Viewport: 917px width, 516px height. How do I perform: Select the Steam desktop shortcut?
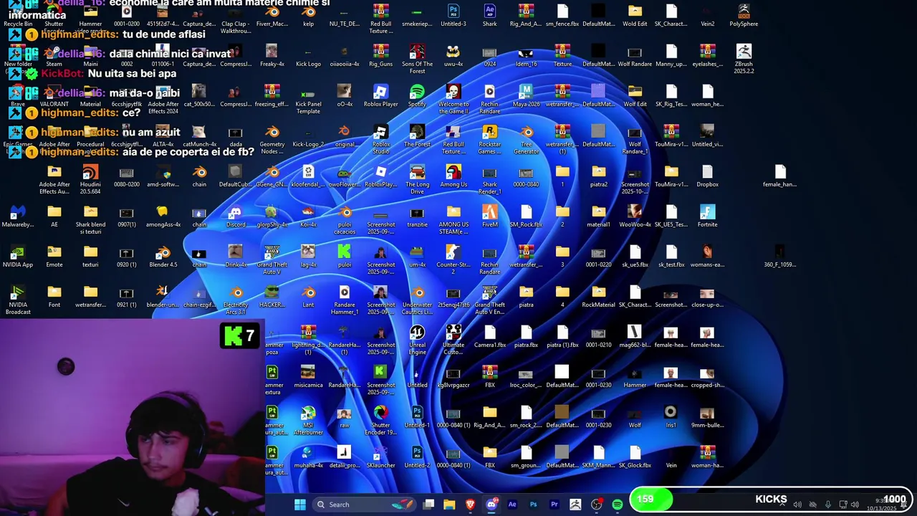click(x=54, y=56)
